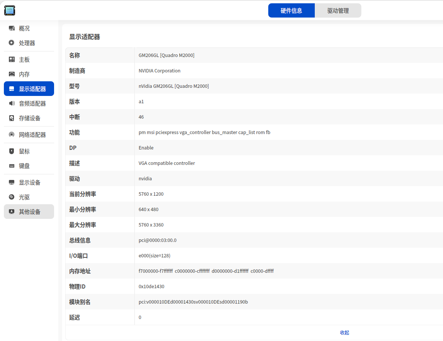Open the 存储设备 disk icon
The height and width of the screenshot is (341, 443).
(12, 118)
